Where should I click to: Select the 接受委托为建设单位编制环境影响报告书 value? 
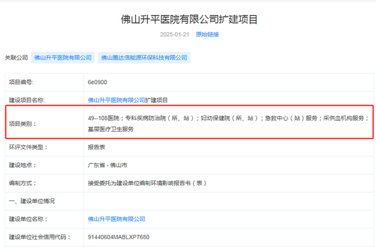147,183
